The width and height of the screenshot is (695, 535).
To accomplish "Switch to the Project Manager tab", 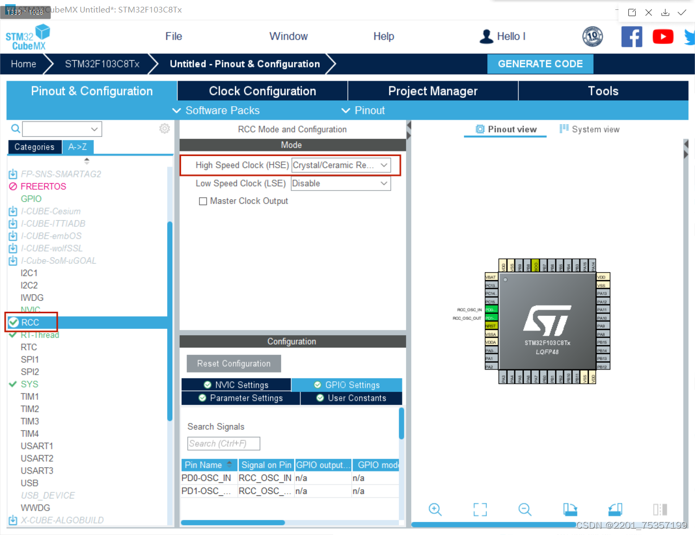I will (x=433, y=91).
